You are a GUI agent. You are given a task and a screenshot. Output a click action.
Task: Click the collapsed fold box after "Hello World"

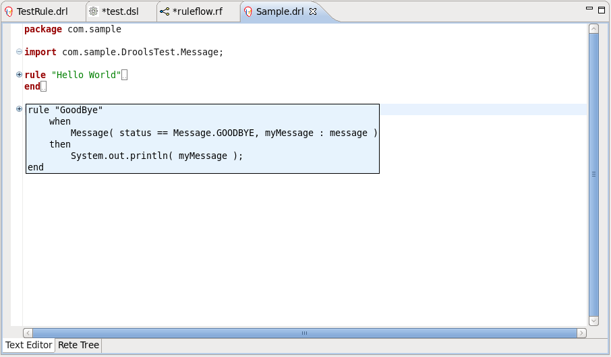click(x=124, y=75)
